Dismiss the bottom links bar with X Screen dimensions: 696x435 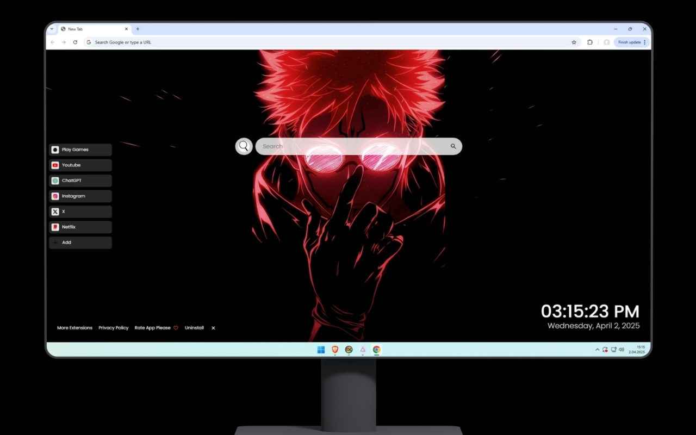coord(213,328)
